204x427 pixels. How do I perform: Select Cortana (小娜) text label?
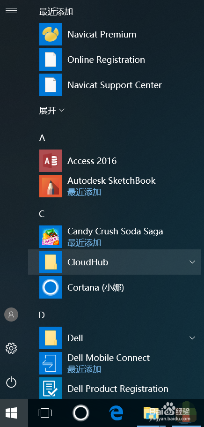pyautogui.click(x=95, y=288)
